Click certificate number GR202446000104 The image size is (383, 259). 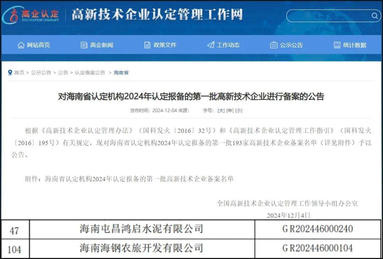(317, 248)
